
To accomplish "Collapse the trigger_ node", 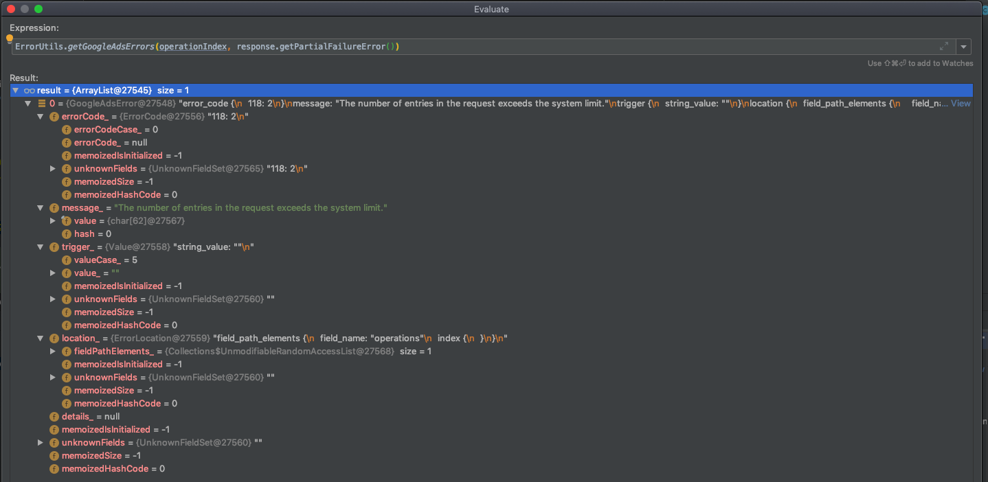I will 40,246.
